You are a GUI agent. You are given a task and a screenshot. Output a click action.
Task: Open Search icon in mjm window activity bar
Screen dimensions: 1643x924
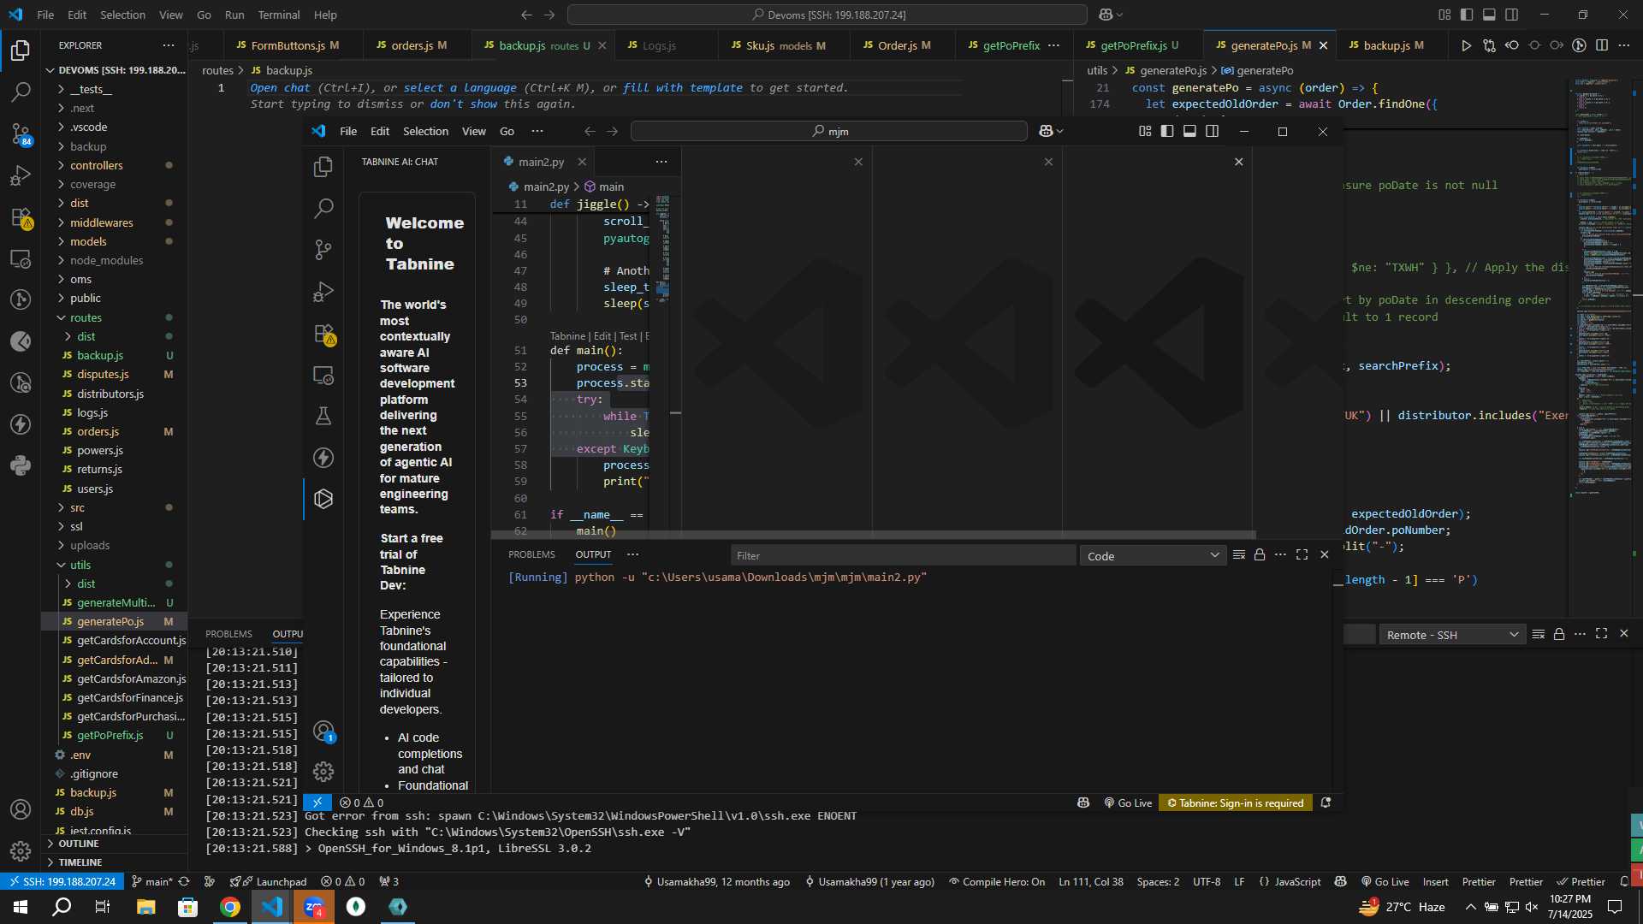(323, 208)
